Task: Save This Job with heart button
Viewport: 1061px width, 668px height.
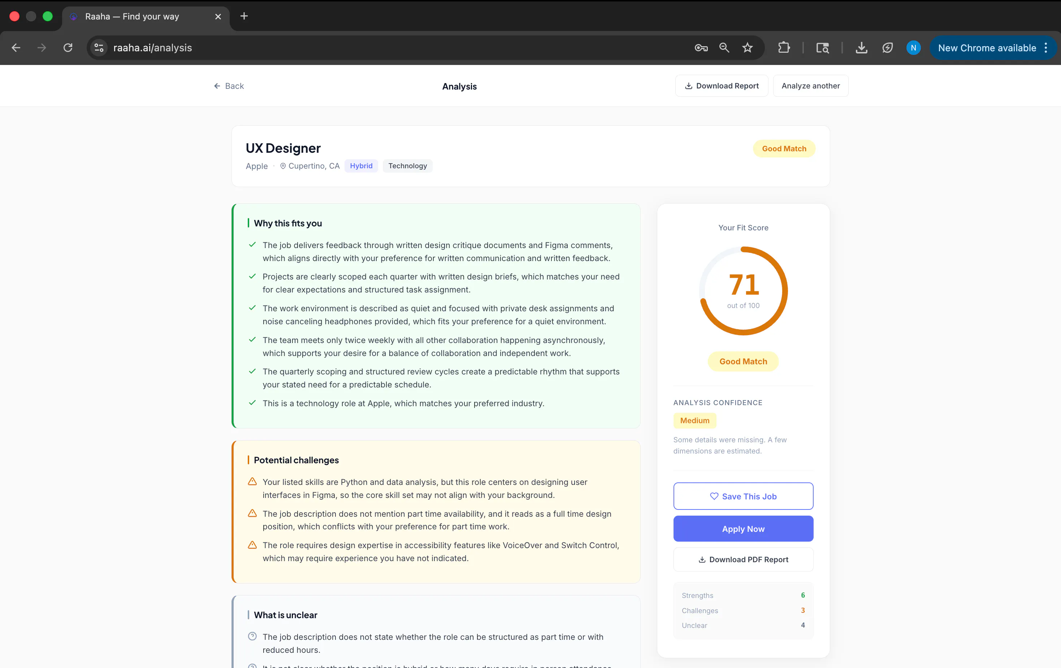Action: pyautogui.click(x=743, y=496)
